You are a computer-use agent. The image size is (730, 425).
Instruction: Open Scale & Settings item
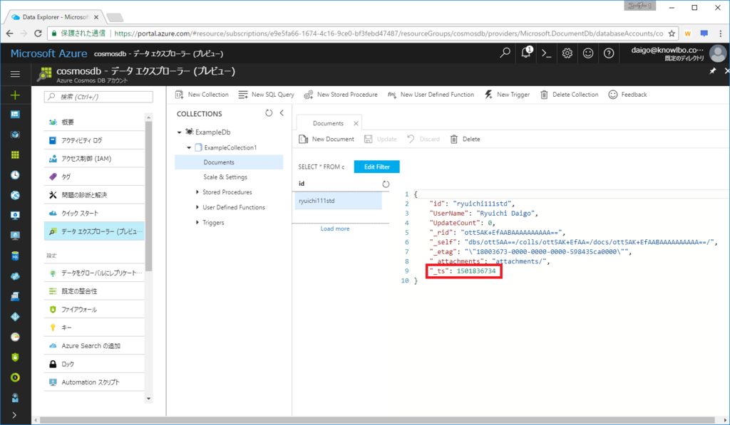click(x=225, y=177)
